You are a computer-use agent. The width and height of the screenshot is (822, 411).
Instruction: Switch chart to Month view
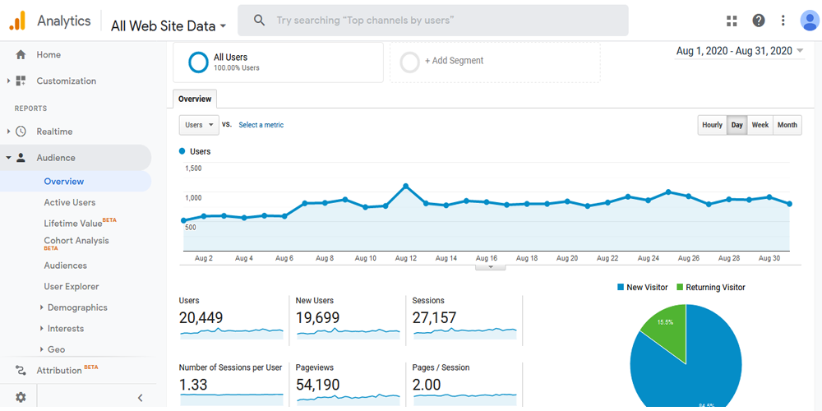pyautogui.click(x=787, y=125)
